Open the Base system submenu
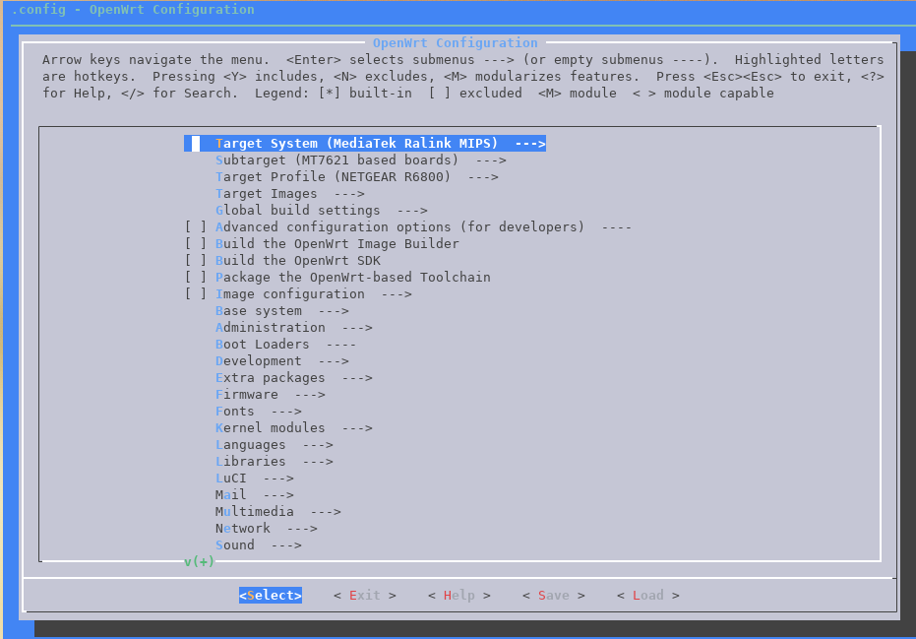The width and height of the screenshot is (916, 639). point(281,311)
